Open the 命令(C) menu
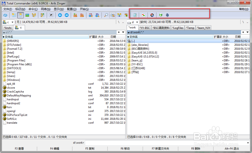Image resolution: width=252 pixels, height=153 pixels. tap(33, 9)
